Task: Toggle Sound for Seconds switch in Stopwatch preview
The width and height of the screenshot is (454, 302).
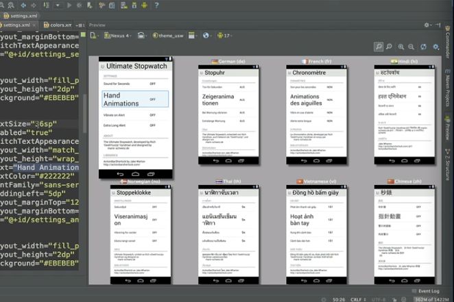Action: [x=152, y=83]
